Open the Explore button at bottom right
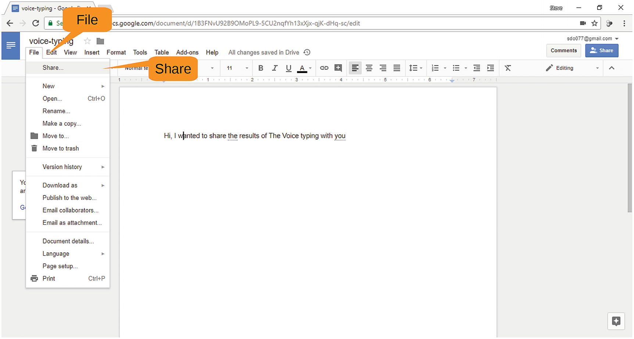The height and width of the screenshot is (339, 634). coord(616,321)
